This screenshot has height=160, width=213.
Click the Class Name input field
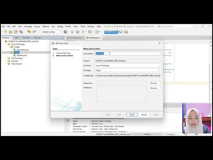coord(128,54)
